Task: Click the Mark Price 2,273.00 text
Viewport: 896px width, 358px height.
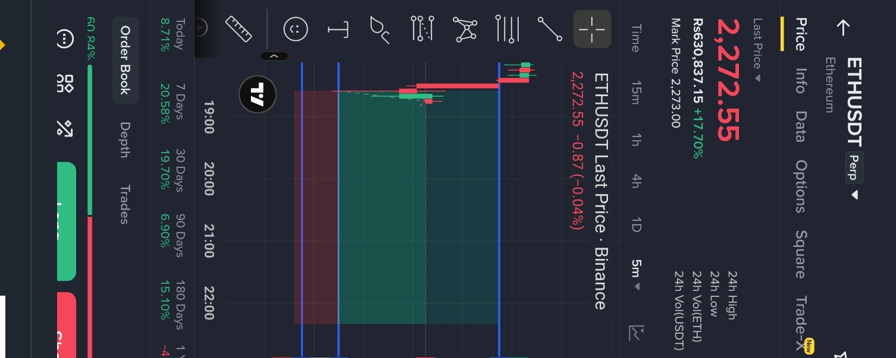Action: [x=675, y=72]
